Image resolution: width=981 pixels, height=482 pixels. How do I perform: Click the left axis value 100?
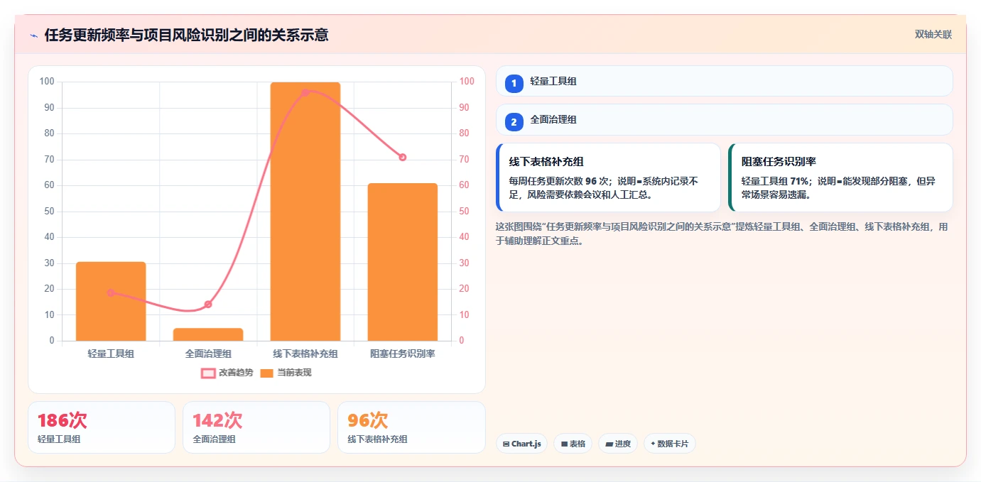click(47, 82)
